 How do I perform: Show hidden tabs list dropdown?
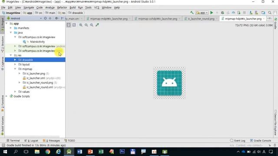click(269, 18)
